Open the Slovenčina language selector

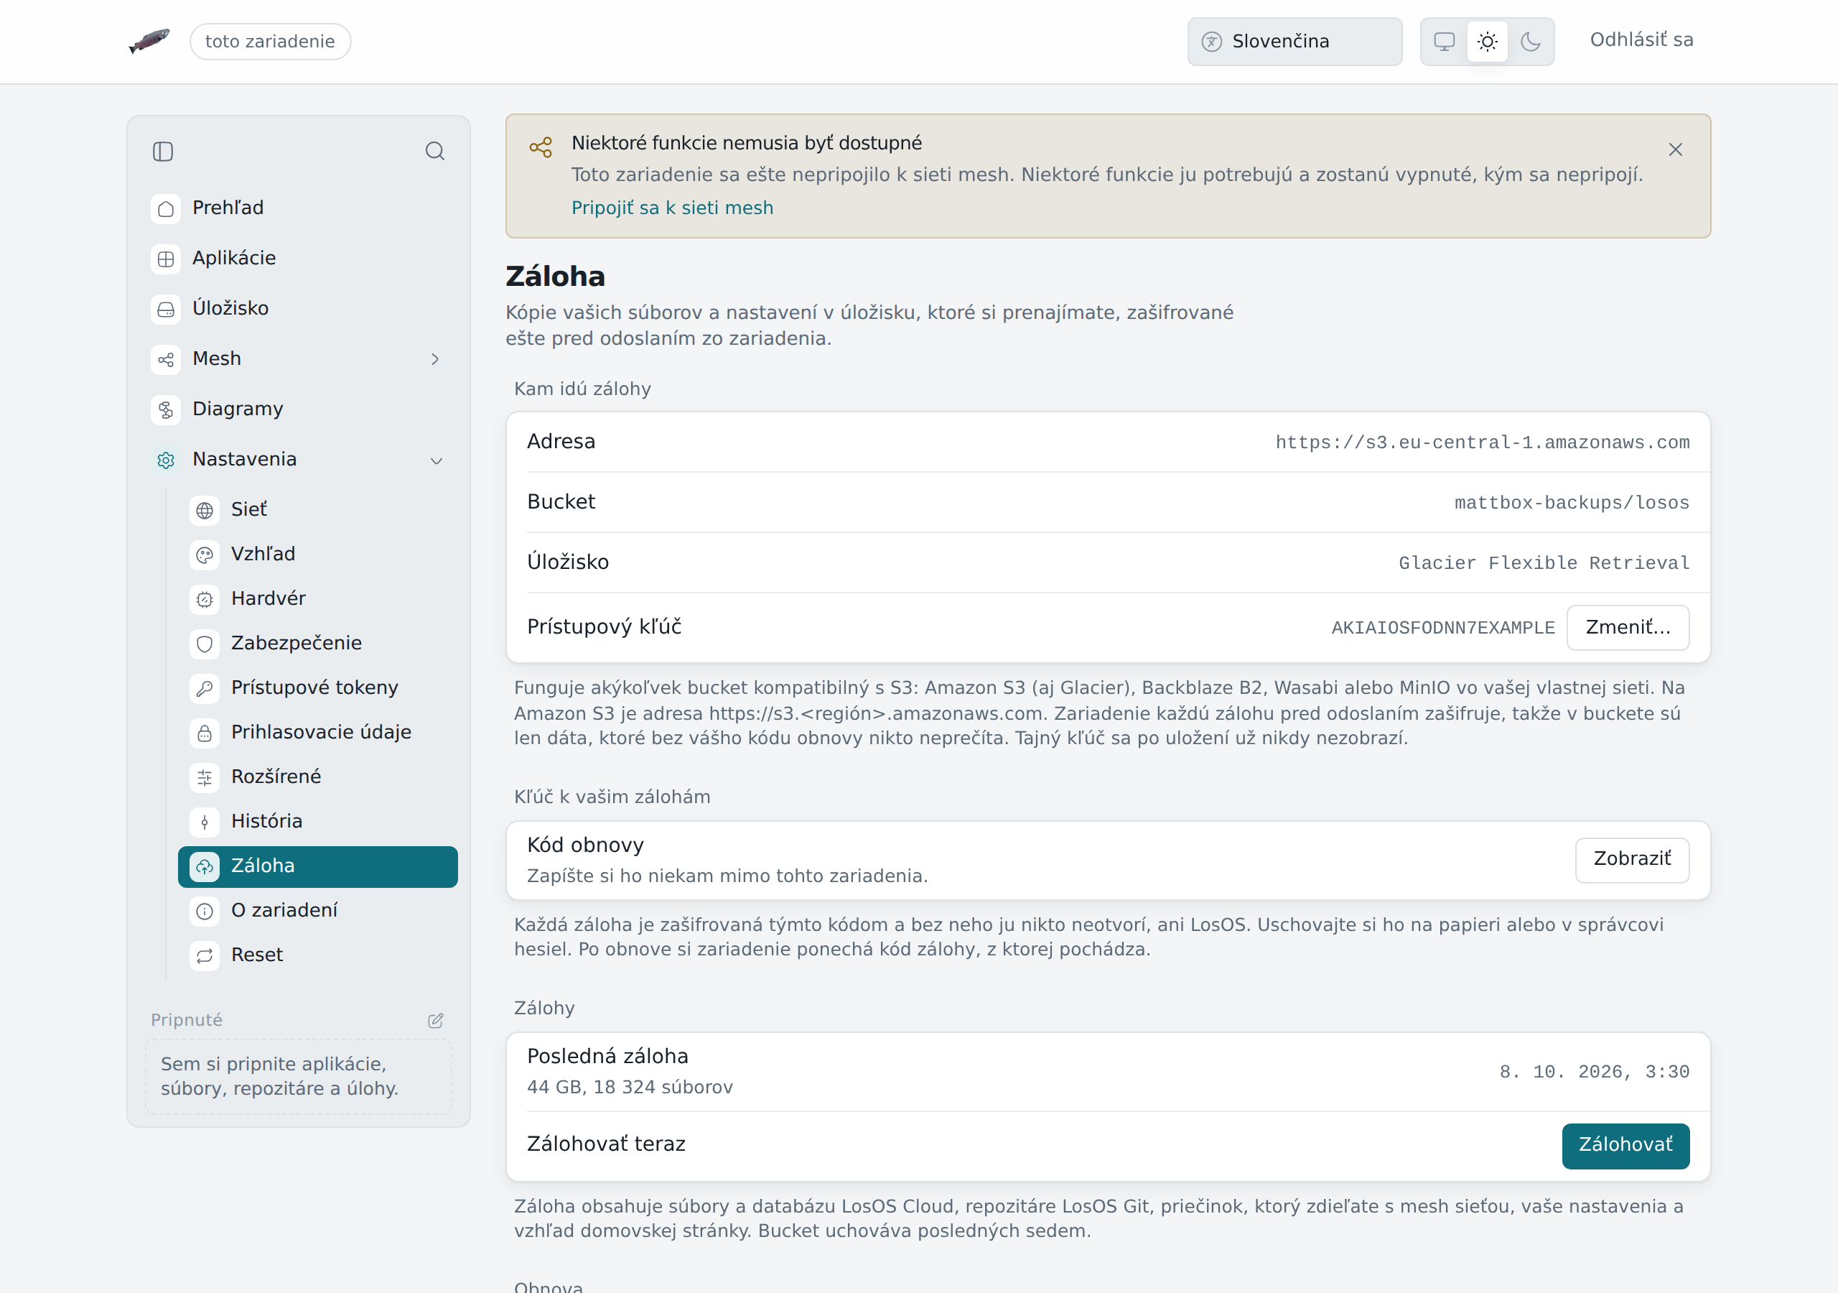(x=1294, y=42)
